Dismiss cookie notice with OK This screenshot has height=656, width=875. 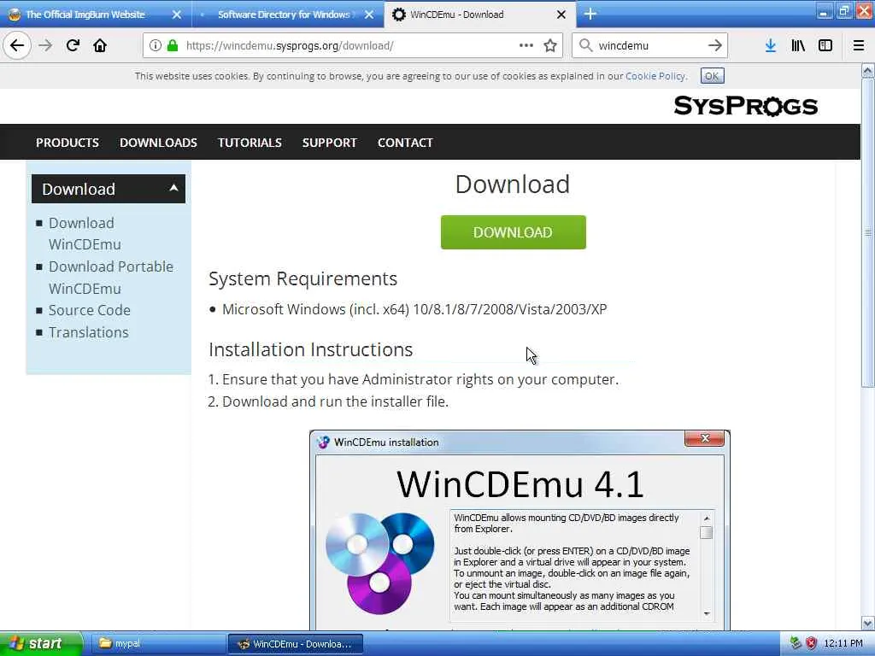click(x=712, y=76)
